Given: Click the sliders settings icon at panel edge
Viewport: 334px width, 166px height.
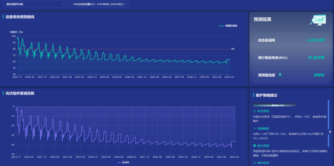Looking at the screenshot, I should [x=330, y=132].
